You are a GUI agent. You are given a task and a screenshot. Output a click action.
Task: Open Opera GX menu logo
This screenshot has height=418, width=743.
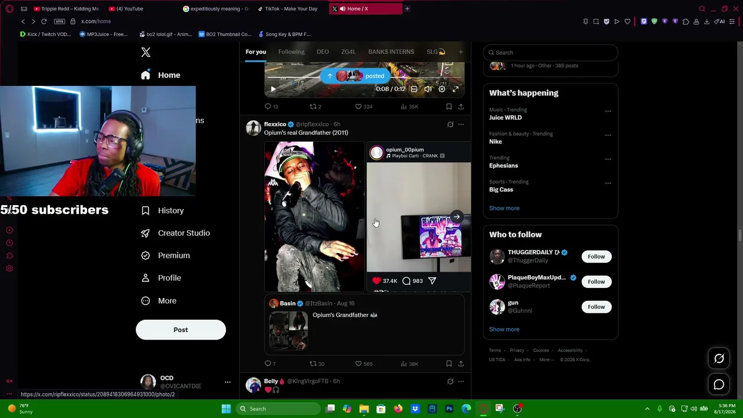10,9
